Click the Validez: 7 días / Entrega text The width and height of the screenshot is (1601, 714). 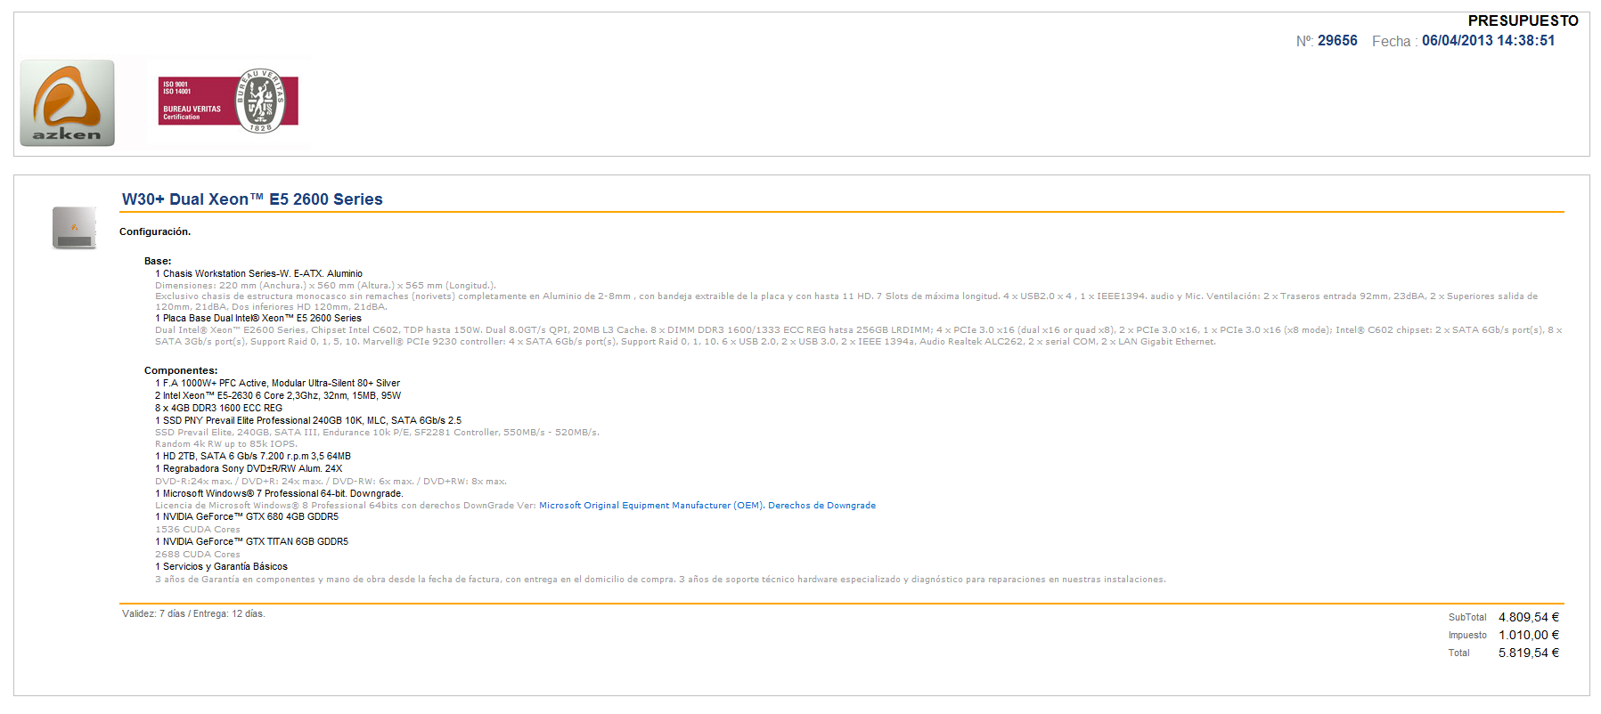193,613
